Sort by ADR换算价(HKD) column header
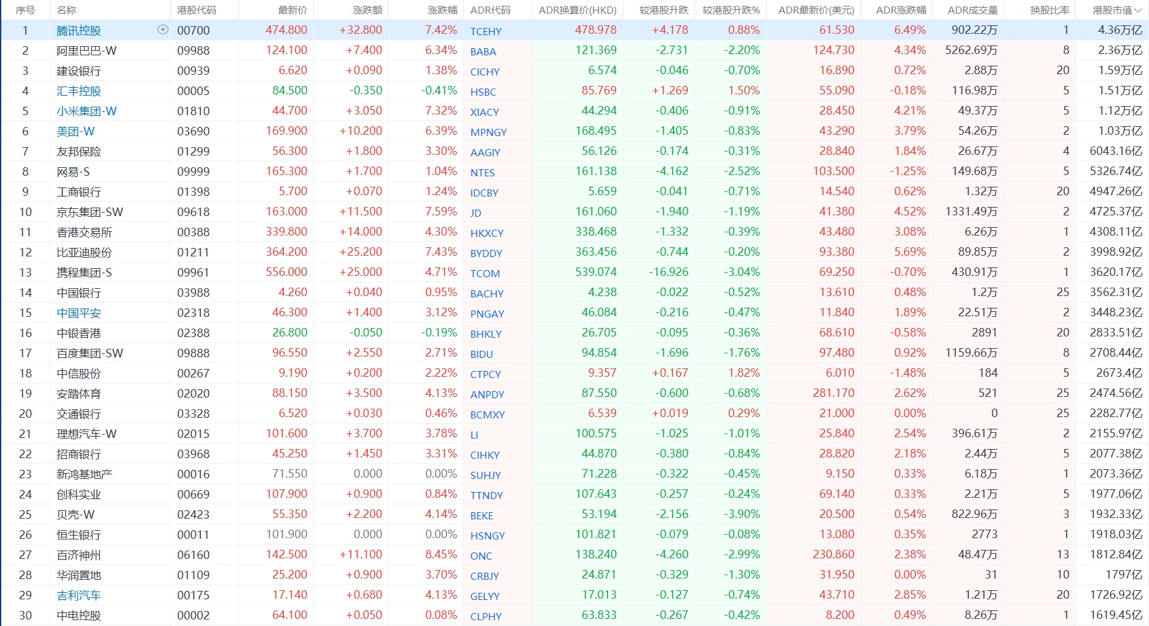Image resolution: width=1149 pixels, height=626 pixels. coord(577,10)
